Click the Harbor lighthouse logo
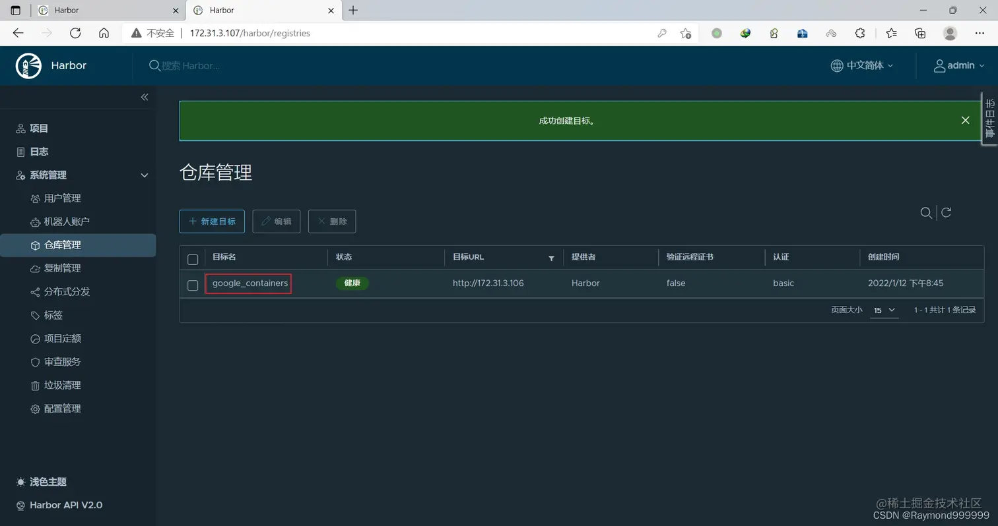Image resolution: width=998 pixels, height=526 pixels. pos(28,65)
